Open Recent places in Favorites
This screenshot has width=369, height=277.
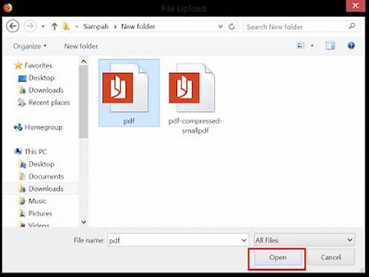click(x=49, y=103)
